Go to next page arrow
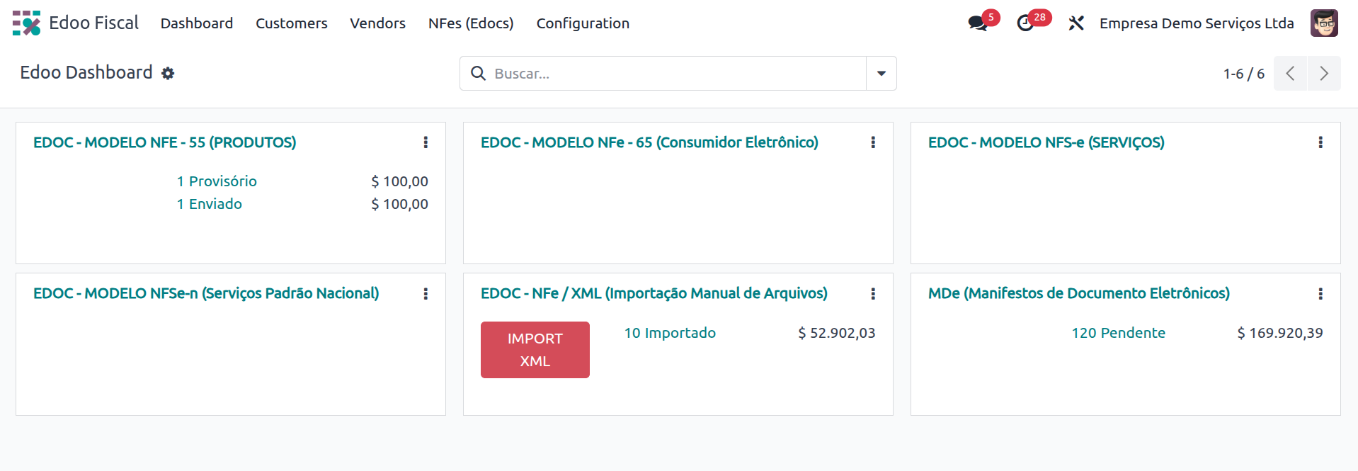 pyautogui.click(x=1324, y=74)
